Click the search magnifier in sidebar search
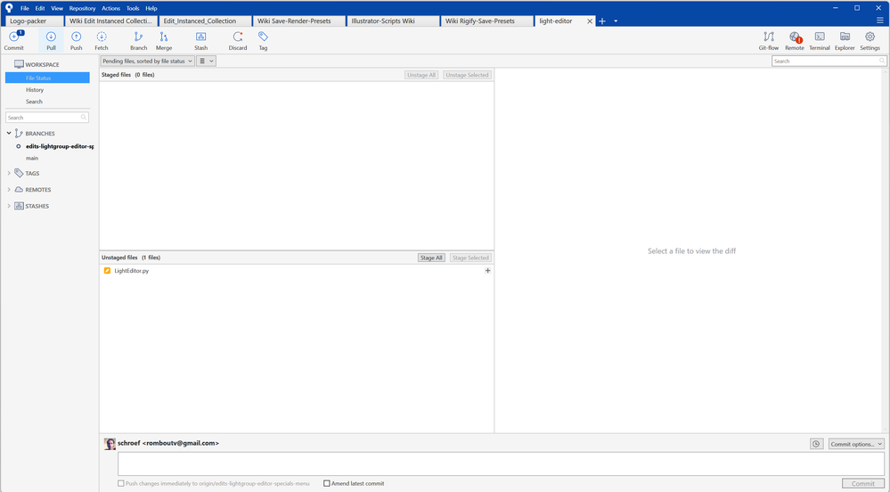Image resolution: width=890 pixels, height=492 pixels. 84,117
